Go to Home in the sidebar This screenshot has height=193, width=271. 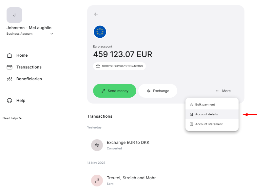[x=22, y=55]
